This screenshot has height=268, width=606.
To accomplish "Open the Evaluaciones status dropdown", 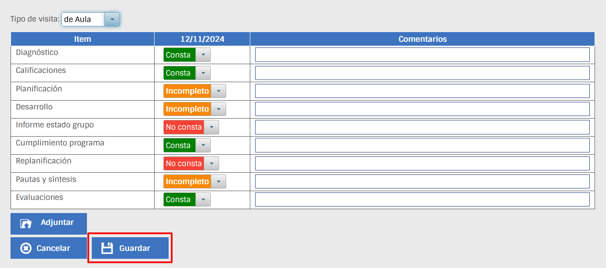I will (203, 199).
